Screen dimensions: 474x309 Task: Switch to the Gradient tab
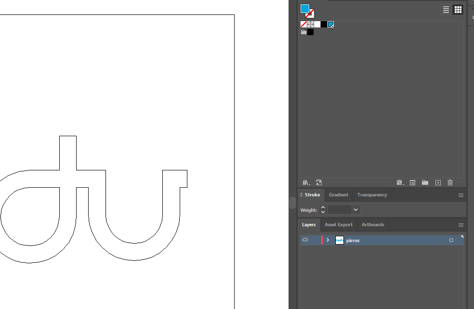(x=339, y=195)
